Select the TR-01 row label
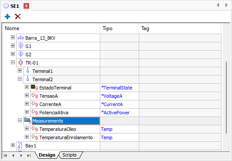The height and width of the screenshot is (161, 232). (32, 63)
